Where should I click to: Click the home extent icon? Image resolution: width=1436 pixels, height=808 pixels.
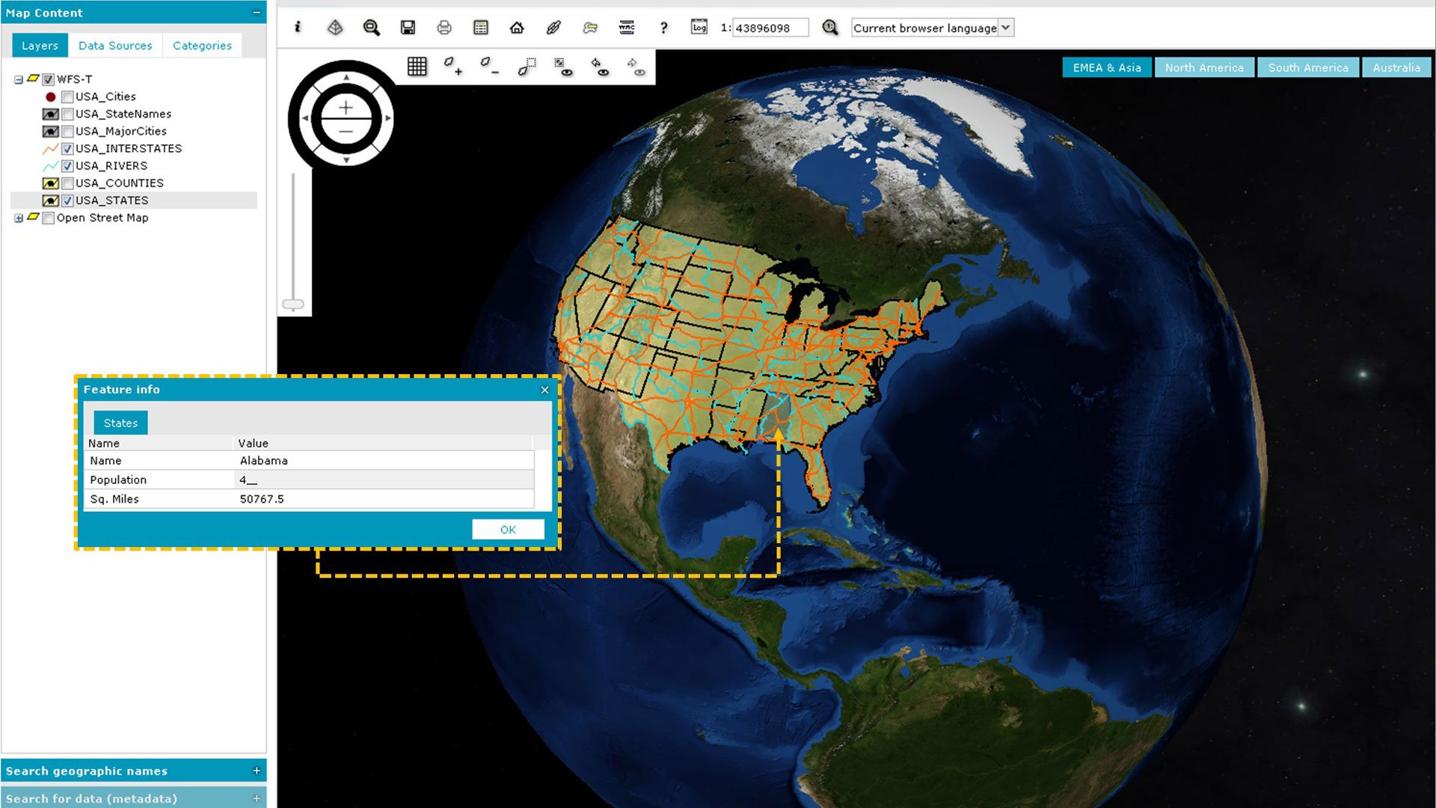pos(517,28)
